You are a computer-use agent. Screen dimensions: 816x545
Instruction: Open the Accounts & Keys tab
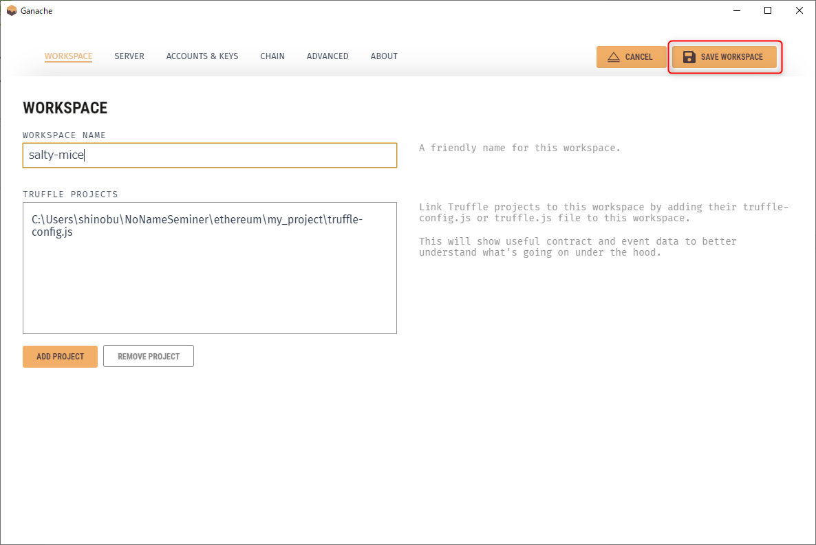click(x=202, y=56)
